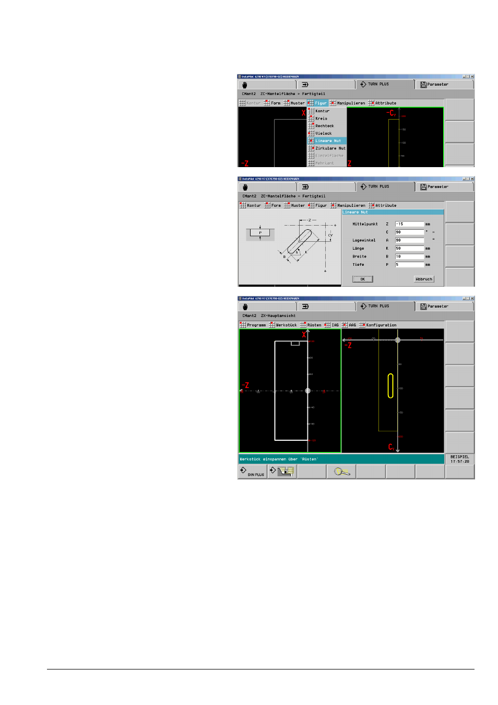The image size is (498, 705).
Task: Open the arrow (automatic) tab in the Lineare Nut window
Action: point(326,187)
